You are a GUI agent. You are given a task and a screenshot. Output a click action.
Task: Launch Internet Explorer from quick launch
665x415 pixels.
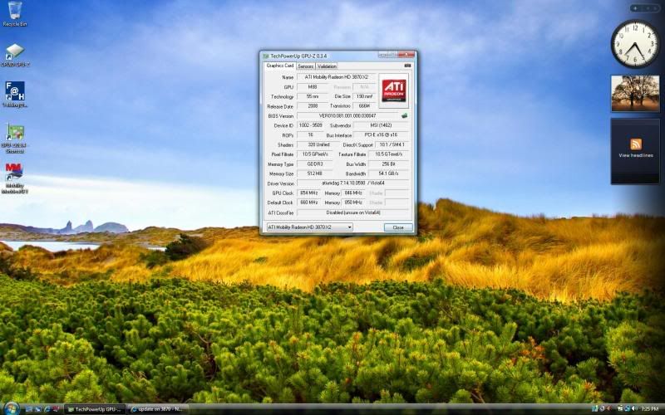(x=47, y=409)
